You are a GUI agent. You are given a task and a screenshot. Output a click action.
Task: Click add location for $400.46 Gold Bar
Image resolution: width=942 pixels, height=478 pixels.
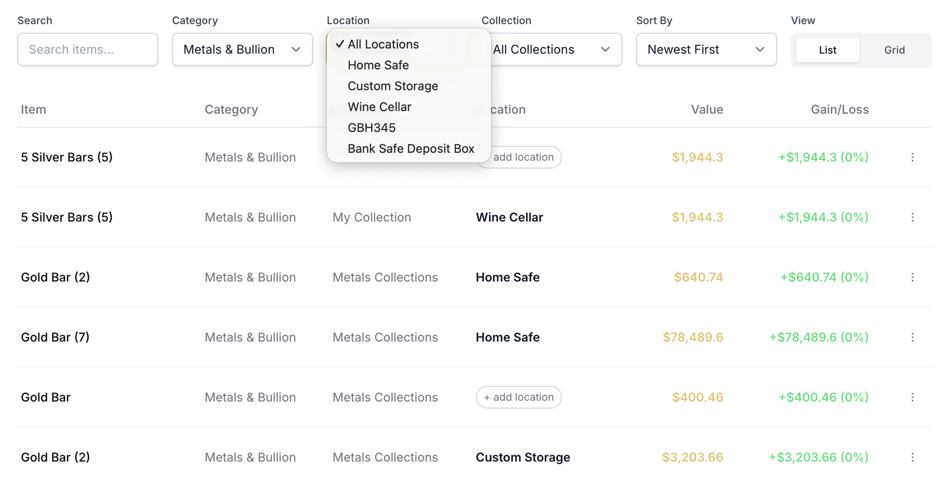pos(518,398)
